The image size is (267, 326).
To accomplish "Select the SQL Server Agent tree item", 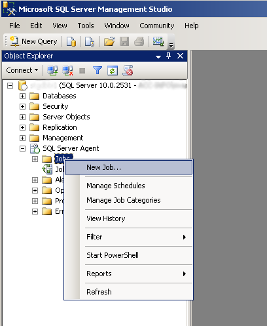I will (x=71, y=148).
